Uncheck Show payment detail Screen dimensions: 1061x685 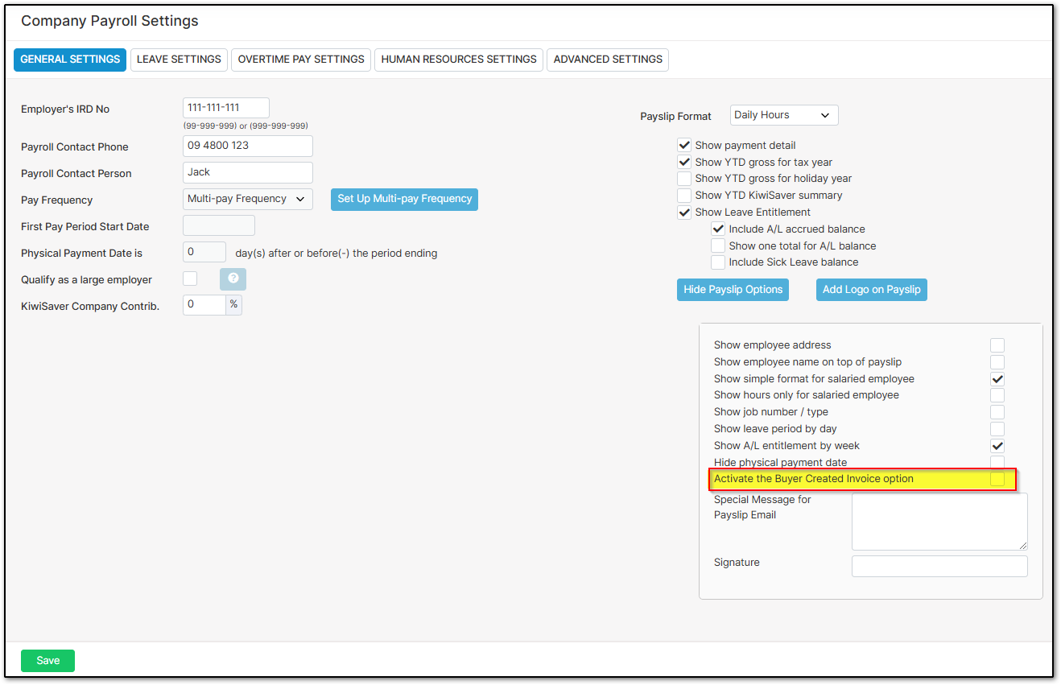click(684, 146)
